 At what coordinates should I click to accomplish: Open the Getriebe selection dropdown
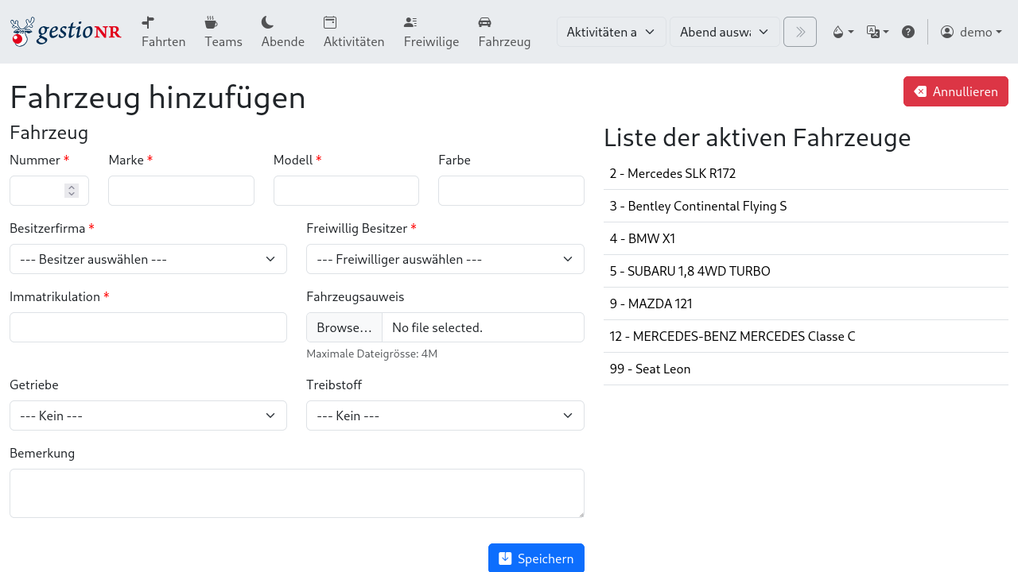148,415
